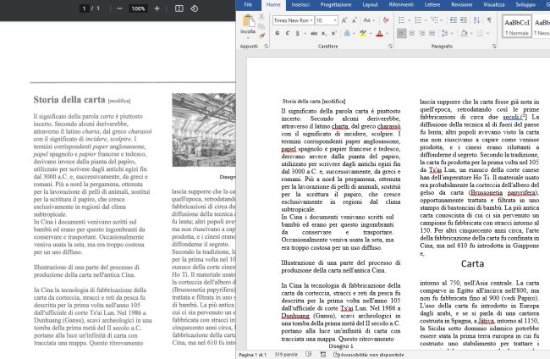Click the multilevel list icon

click(435, 20)
